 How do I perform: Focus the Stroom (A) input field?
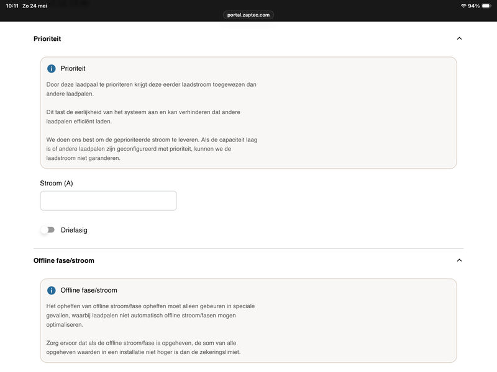tap(108, 200)
